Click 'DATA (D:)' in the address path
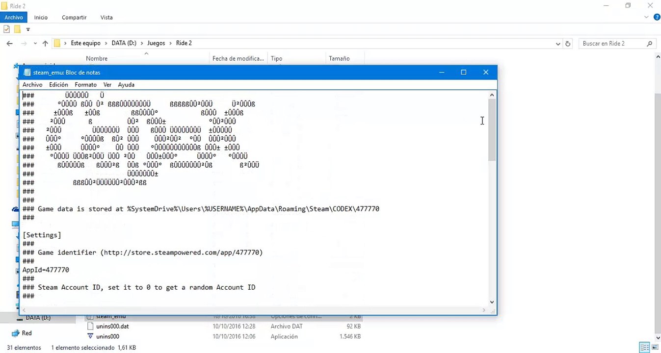Screen dimensions: 661x353 click(x=124, y=43)
